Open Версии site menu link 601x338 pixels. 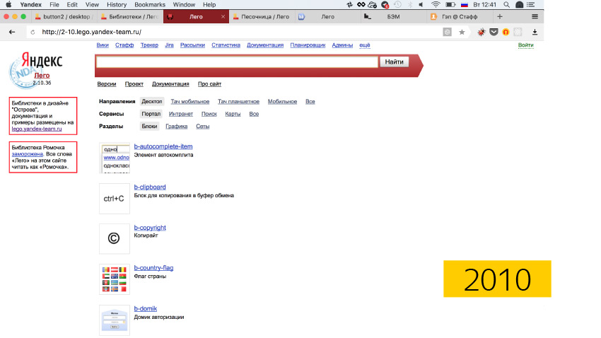click(107, 84)
